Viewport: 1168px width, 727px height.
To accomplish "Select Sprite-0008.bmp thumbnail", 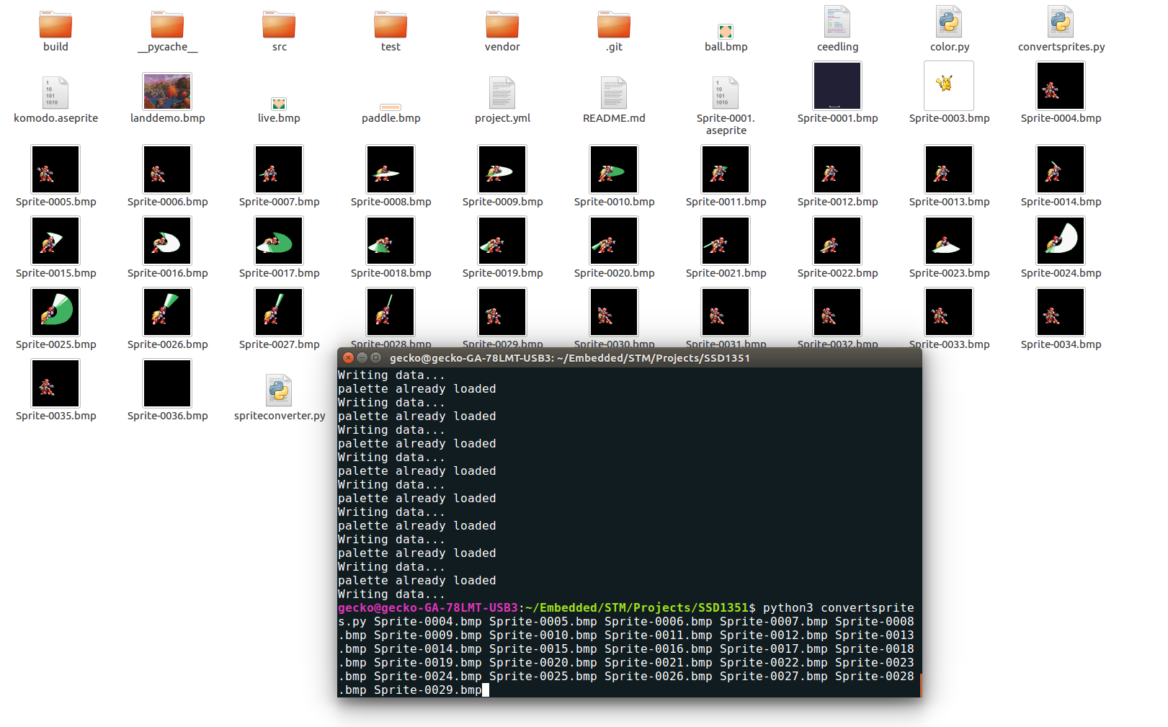I will coord(391,169).
